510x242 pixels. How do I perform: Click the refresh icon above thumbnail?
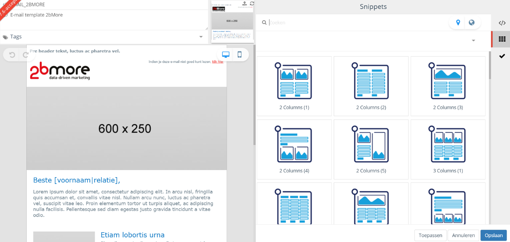click(252, 3)
